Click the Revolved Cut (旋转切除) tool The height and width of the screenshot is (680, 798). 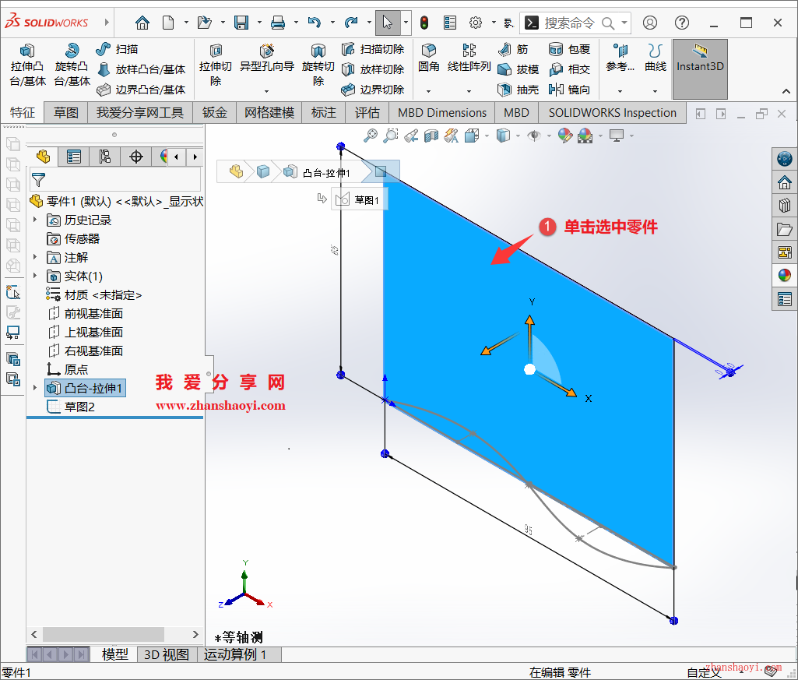tap(318, 65)
